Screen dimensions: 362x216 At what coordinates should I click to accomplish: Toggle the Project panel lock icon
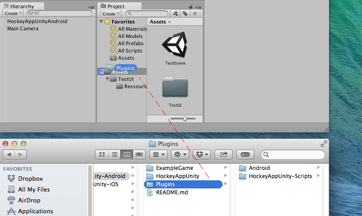coord(191,6)
